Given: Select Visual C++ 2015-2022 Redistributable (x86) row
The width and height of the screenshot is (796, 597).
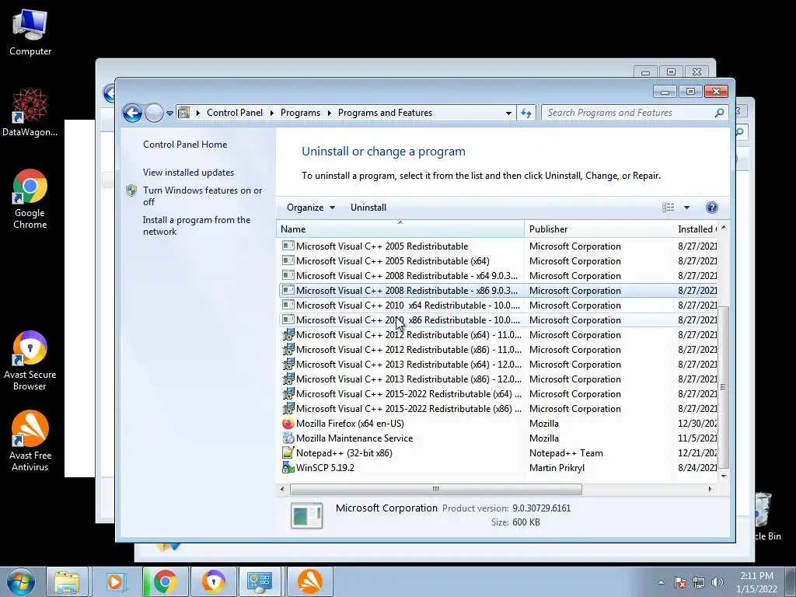Looking at the screenshot, I should (x=498, y=409).
